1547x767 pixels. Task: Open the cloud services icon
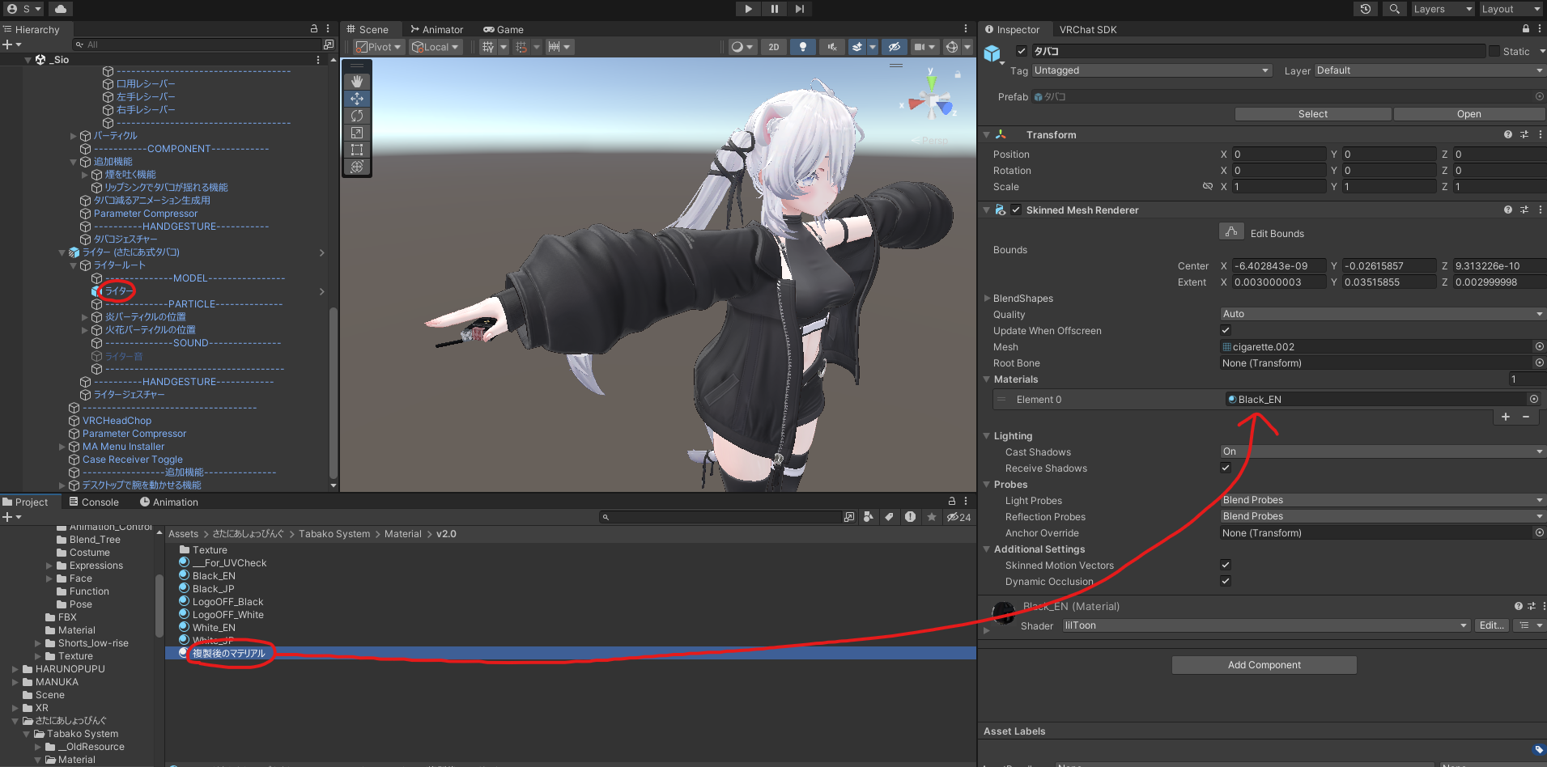coord(61,9)
